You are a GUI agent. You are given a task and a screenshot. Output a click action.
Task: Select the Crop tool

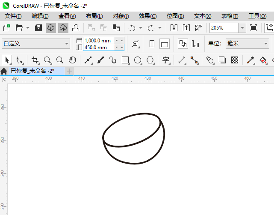click(x=35, y=60)
